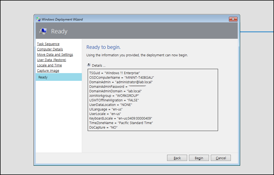The width and height of the screenshot is (274, 175).
Task: Click the "Ready to begin." heading
Action: click(x=103, y=47)
